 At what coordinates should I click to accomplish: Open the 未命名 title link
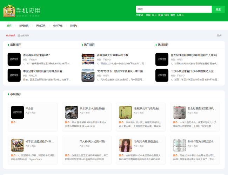point(29,108)
